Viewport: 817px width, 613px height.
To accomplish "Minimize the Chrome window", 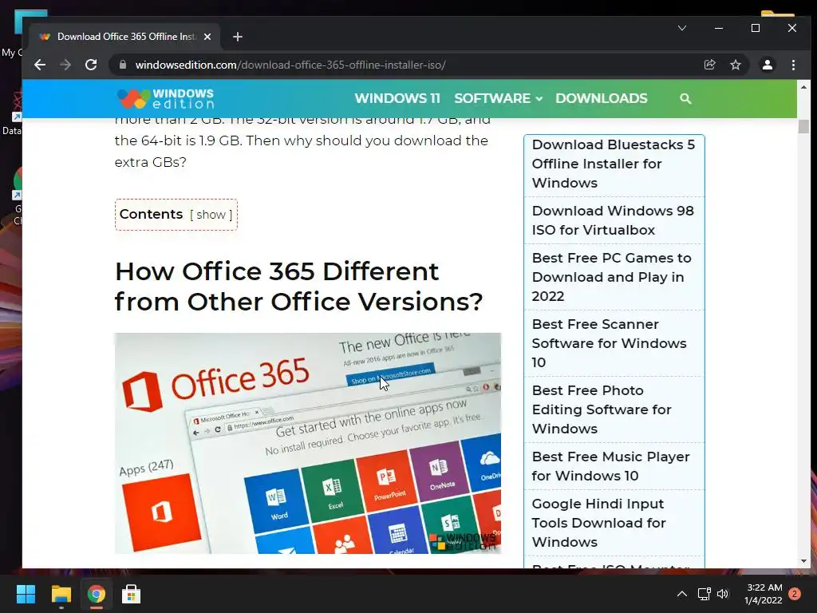I will coord(719,28).
